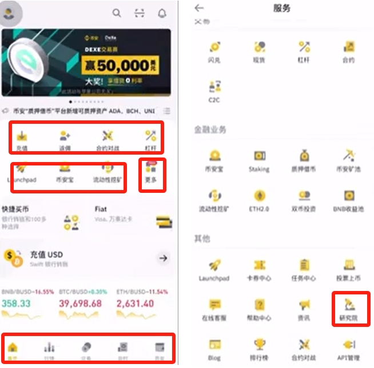
Task: Tap the QR scan icon
Action: [x=140, y=13]
